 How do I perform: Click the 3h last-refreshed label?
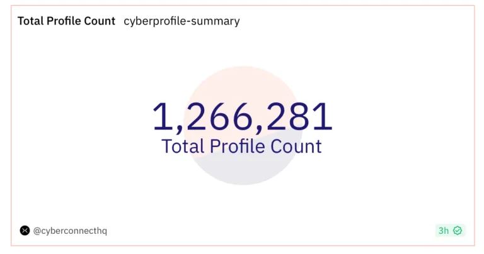click(444, 231)
